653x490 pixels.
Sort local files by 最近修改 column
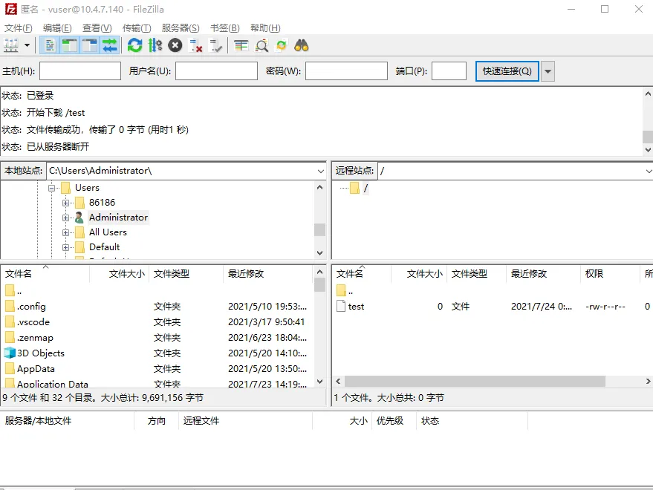tap(267, 273)
